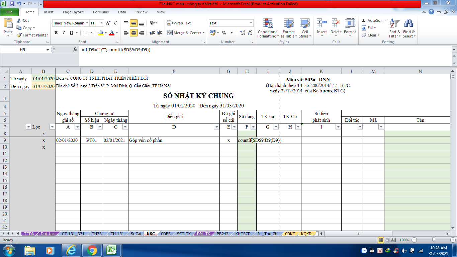Toggle italic formatting
The image size is (457, 257).
pos(64,33)
